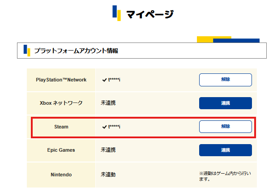Click the マイページ header logo icon
273x192 pixels.
[117, 13]
